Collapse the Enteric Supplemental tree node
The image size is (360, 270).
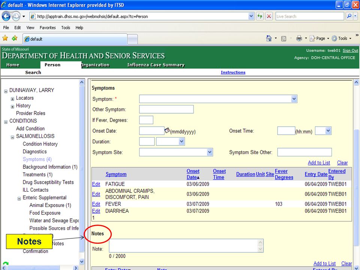(19, 199)
